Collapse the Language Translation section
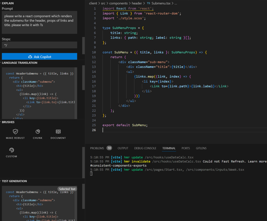The width and height of the screenshot is (267, 221). tap(19, 63)
